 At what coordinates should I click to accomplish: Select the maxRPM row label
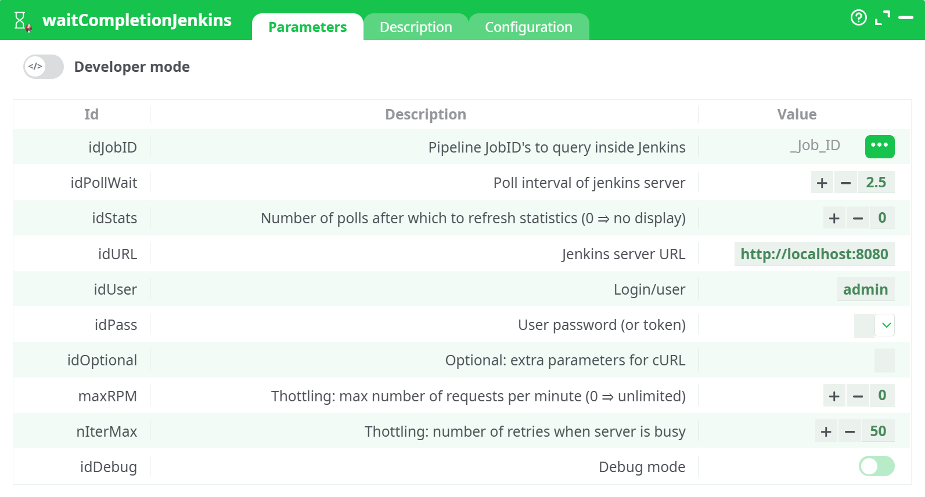pos(107,396)
